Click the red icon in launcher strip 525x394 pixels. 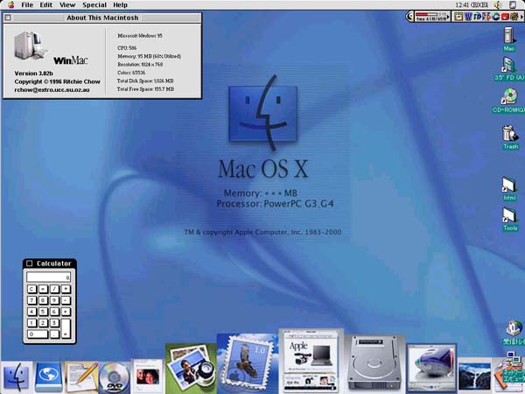click(x=505, y=17)
